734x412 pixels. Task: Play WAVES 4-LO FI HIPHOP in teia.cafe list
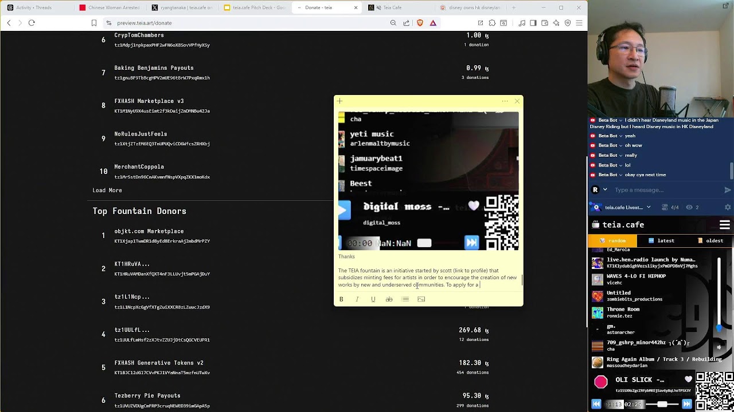653,279
